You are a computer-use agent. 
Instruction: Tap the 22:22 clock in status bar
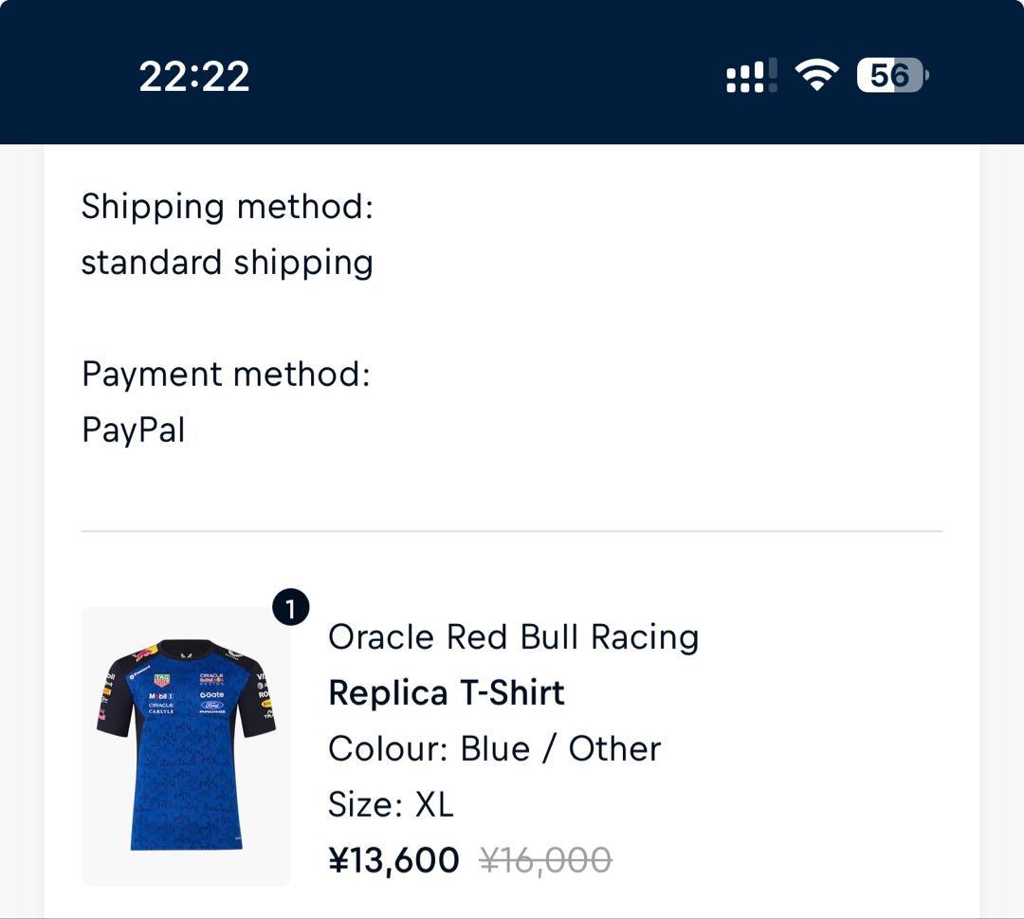point(194,76)
